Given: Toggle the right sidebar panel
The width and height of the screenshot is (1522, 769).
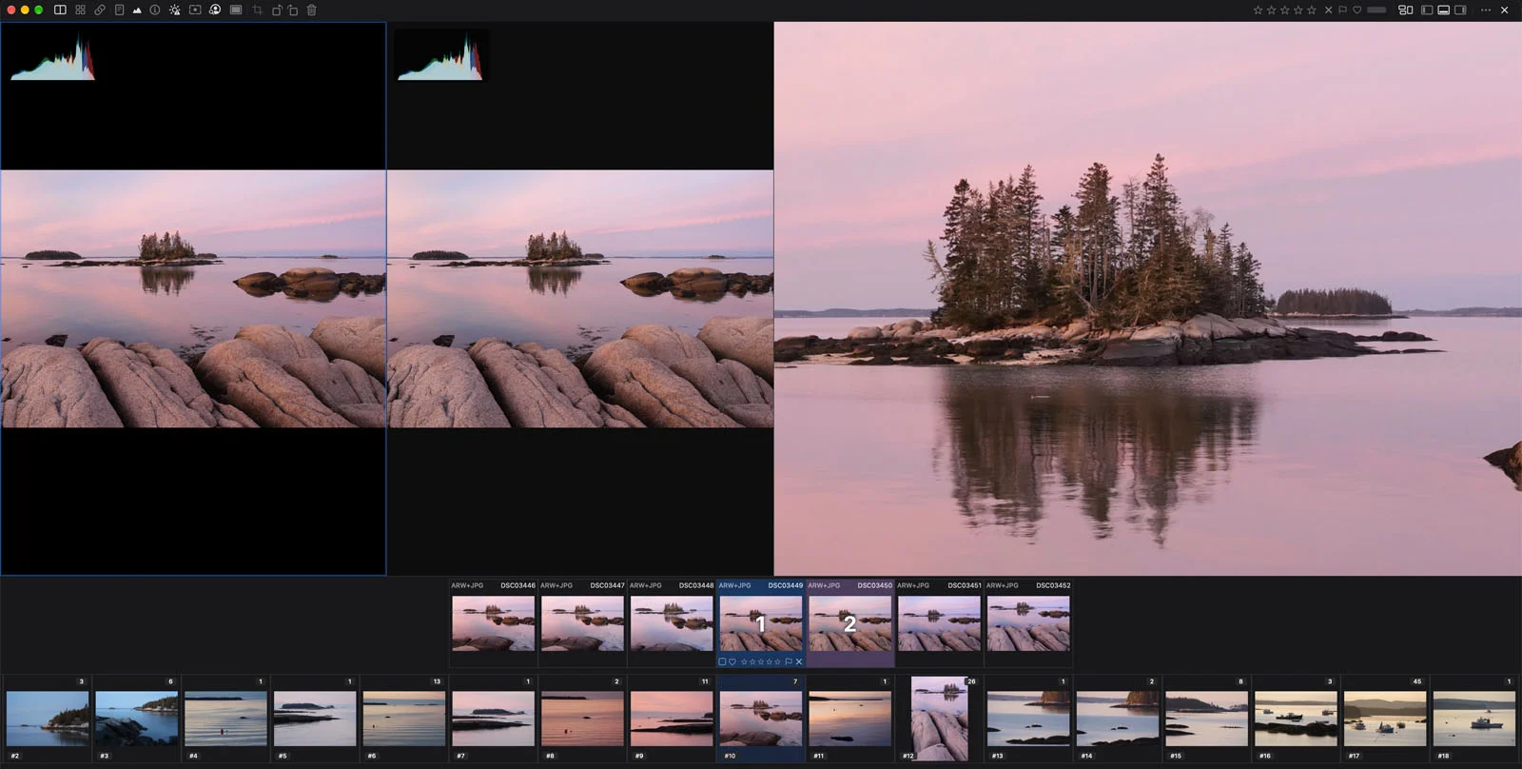Looking at the screenshot, I should (x=1461, y=10).
